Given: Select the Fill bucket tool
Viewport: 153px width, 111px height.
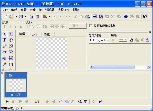Looking at the screenshot, I should pos(4,58).
